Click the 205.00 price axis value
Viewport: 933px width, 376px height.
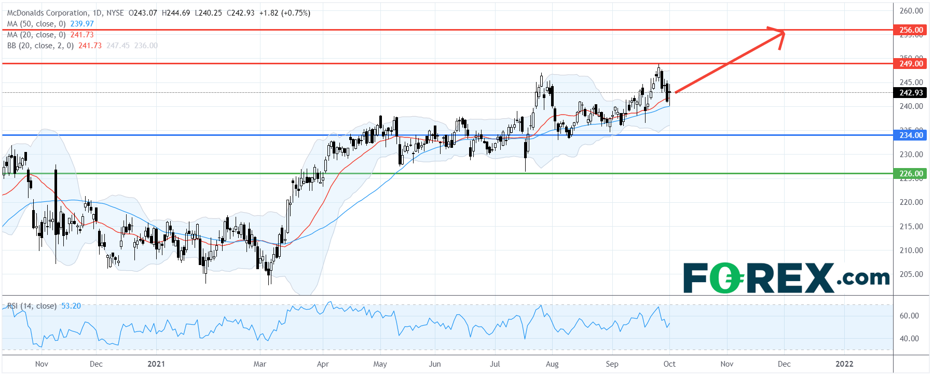[x=911, y=274]
